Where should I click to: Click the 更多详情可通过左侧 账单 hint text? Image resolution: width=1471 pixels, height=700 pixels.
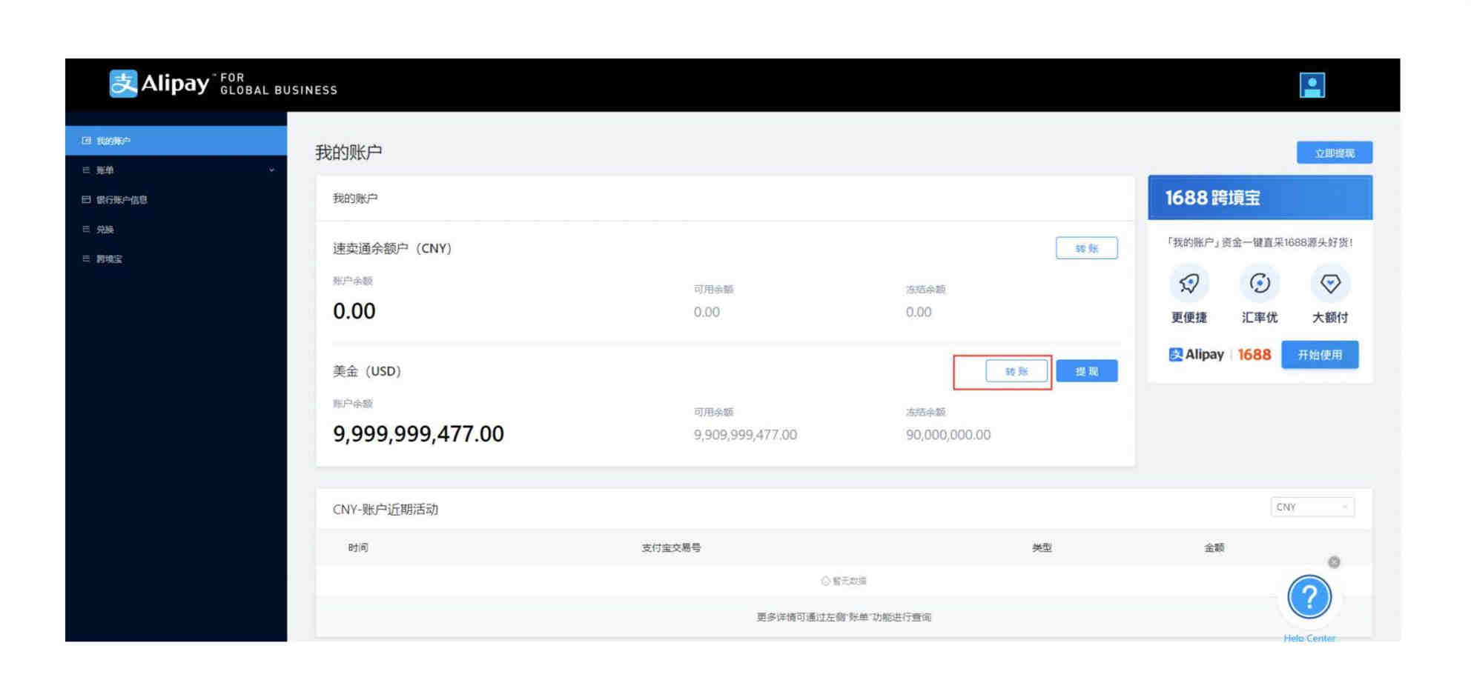(x=844, y=618)
